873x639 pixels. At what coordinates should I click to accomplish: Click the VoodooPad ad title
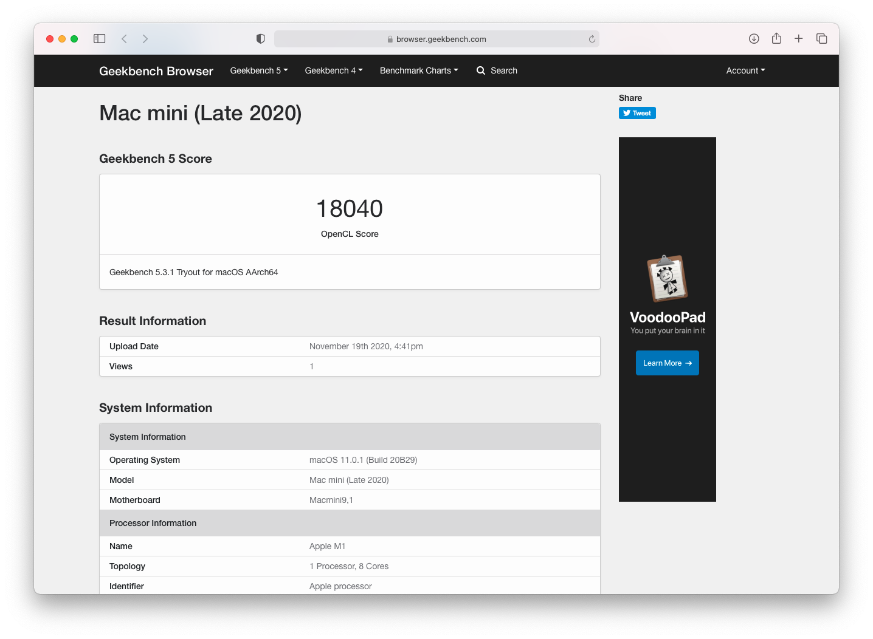coord(668,317)
